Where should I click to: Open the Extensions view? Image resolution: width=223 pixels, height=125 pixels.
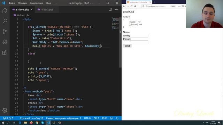[x=5, y=52]
